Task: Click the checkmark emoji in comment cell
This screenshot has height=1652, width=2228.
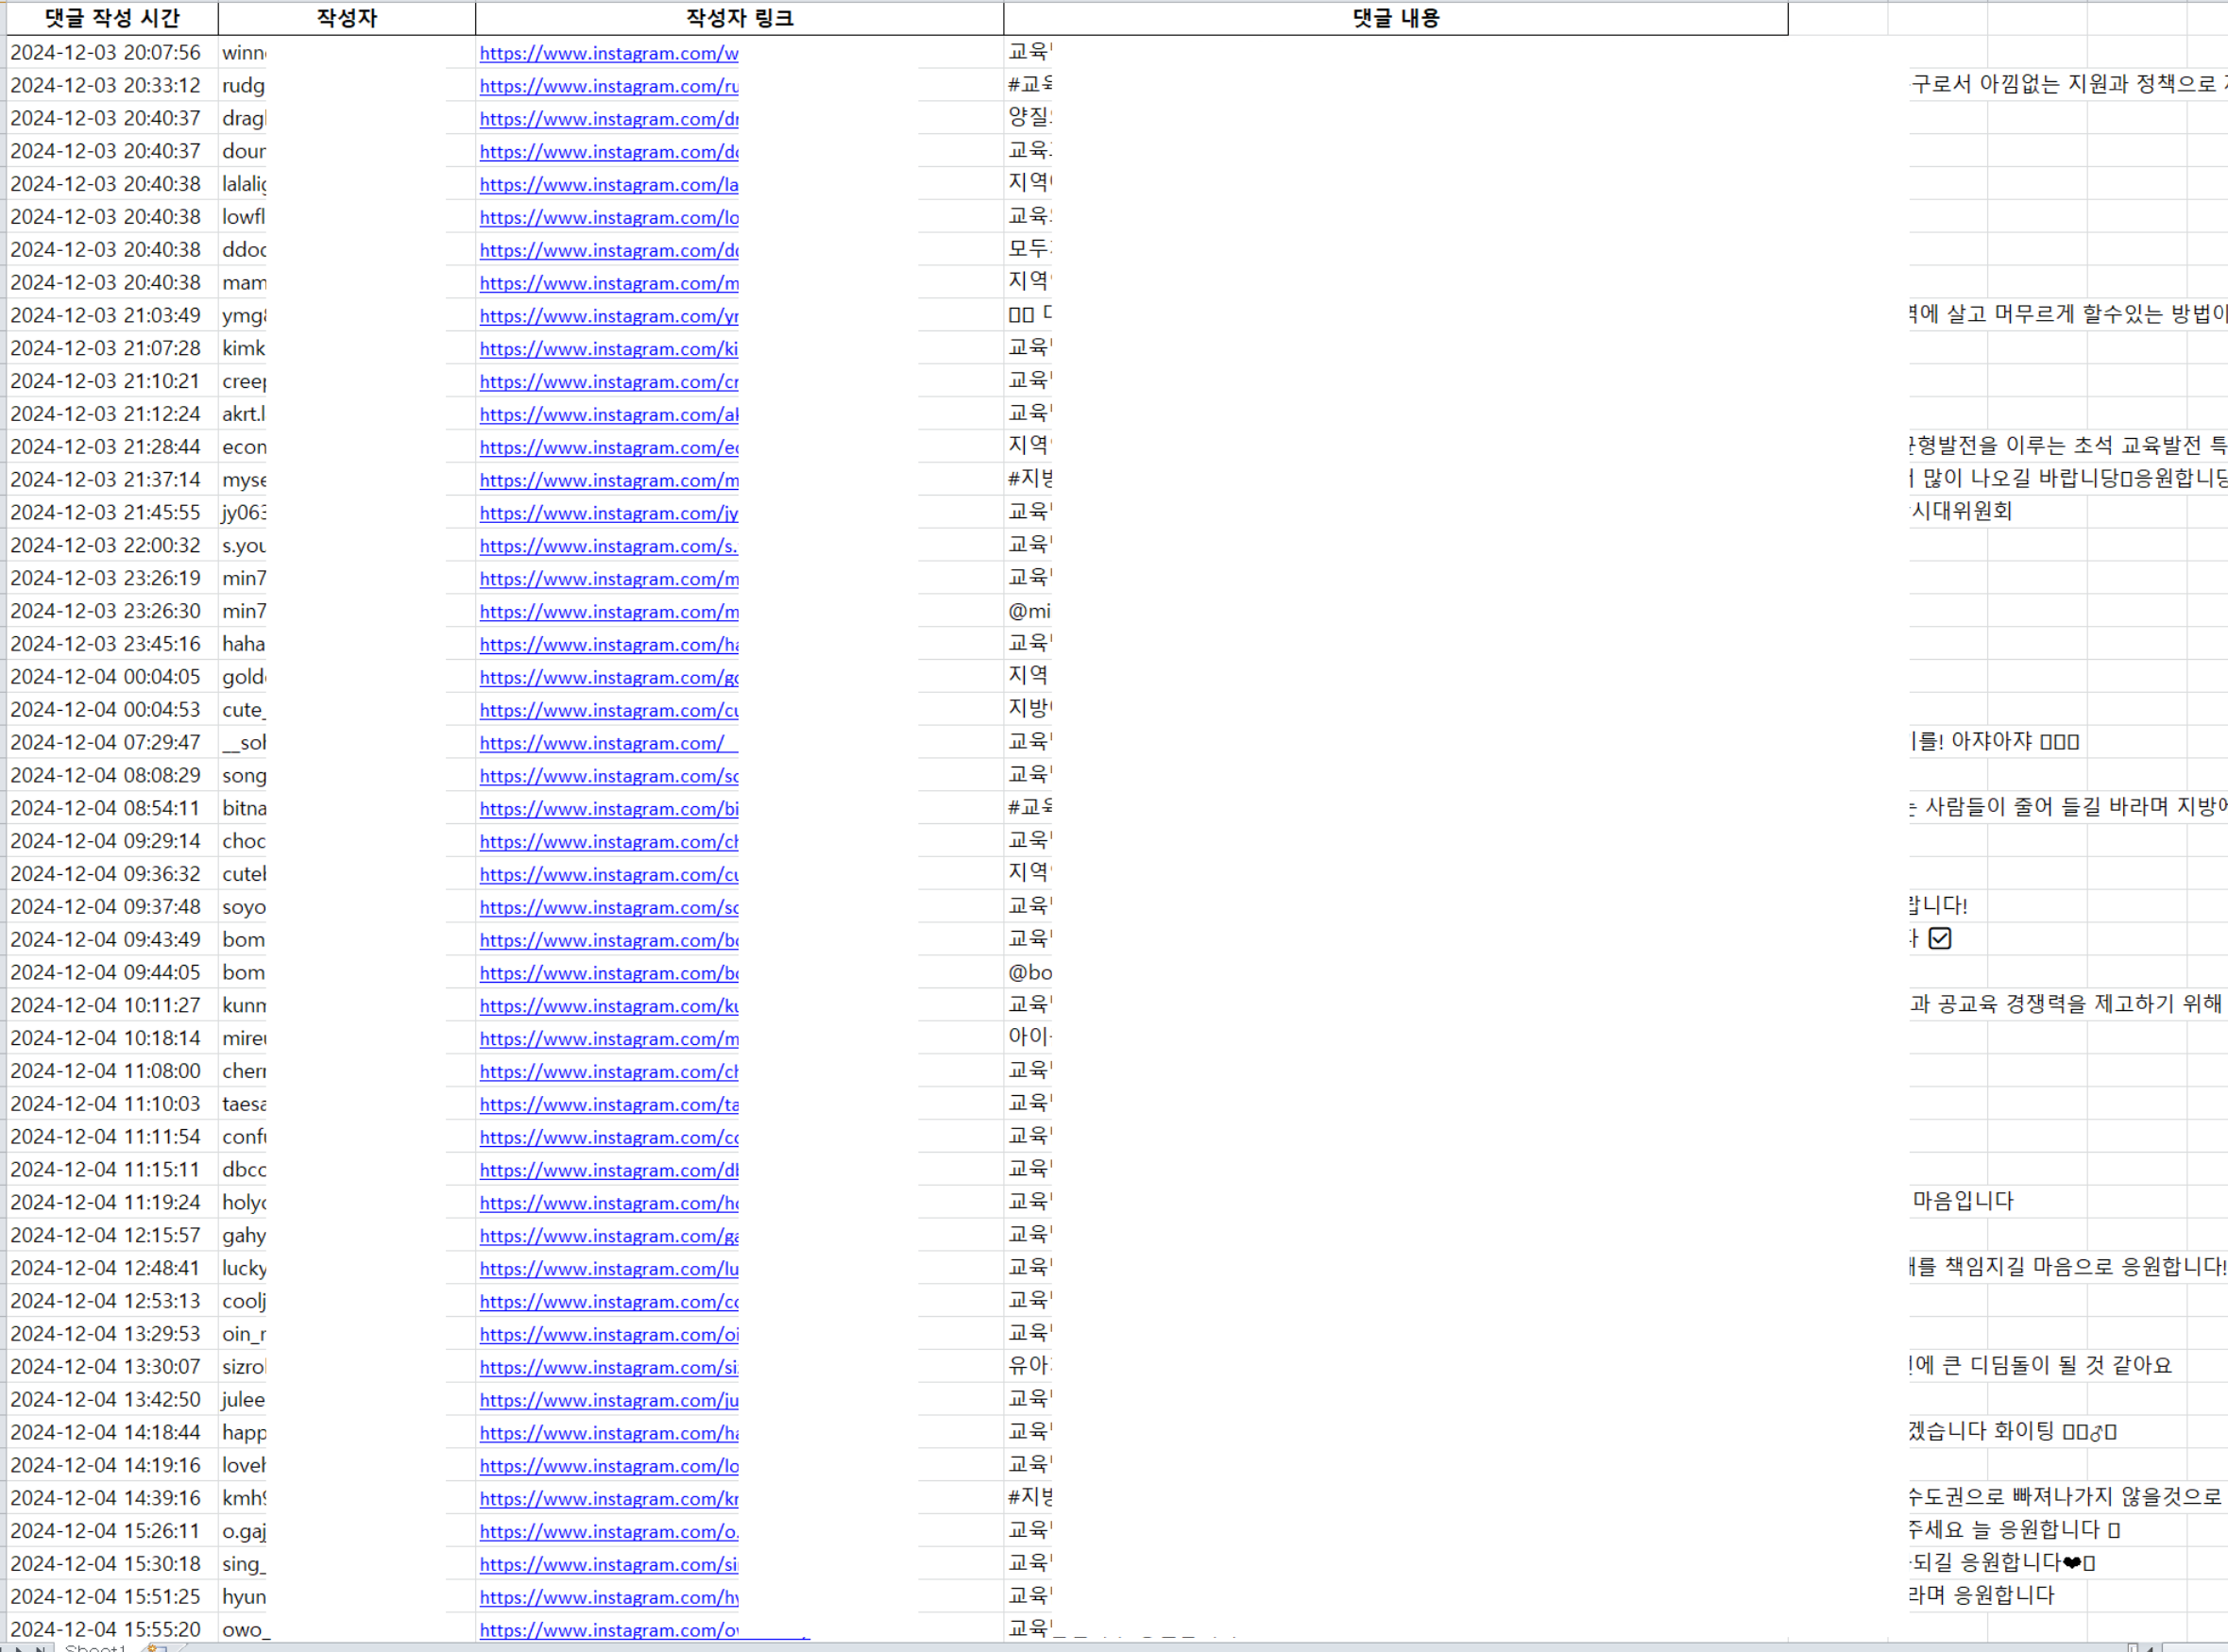Action: point(1939,938)
